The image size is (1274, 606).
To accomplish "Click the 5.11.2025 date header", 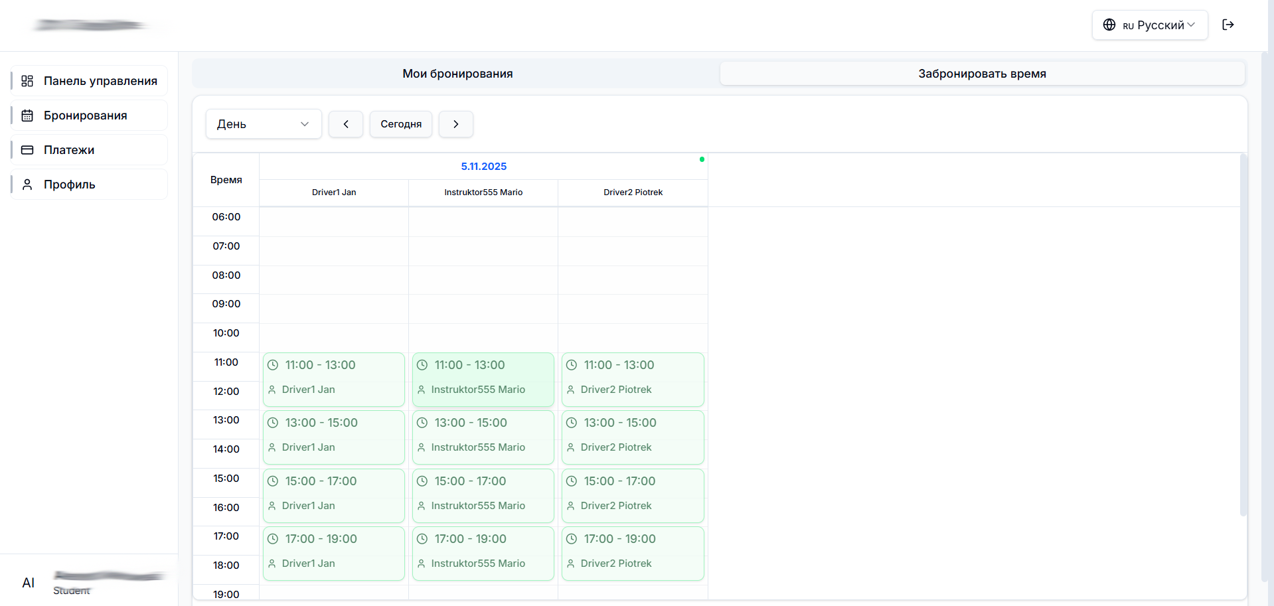I will pyautogui.click(x=483, y=167).
